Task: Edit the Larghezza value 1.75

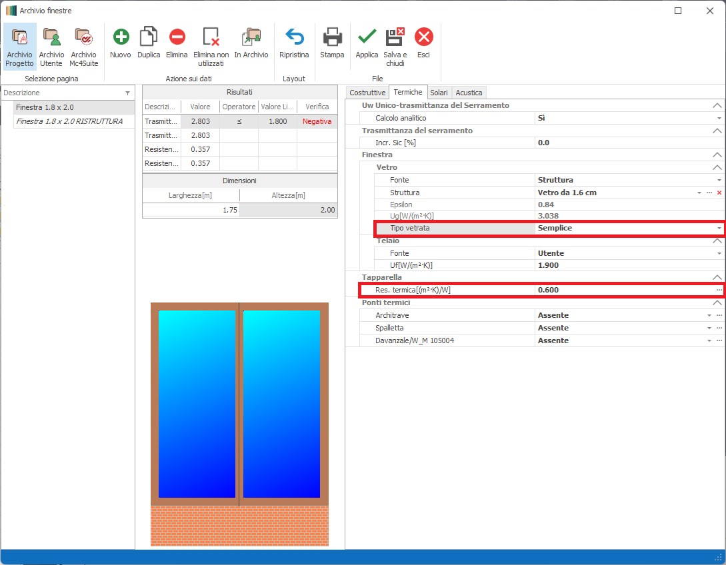Action: 191,210
